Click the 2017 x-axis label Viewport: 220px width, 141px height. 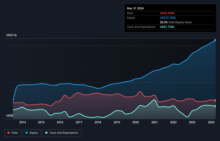click(x=79, y=122)
